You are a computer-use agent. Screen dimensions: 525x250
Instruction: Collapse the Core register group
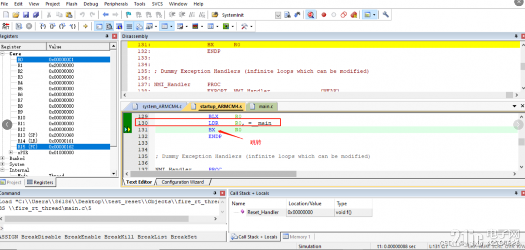click(x=3, y=53)
